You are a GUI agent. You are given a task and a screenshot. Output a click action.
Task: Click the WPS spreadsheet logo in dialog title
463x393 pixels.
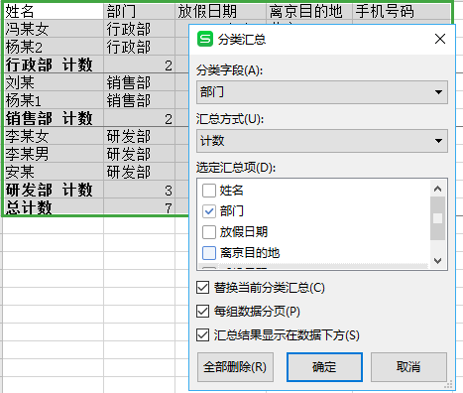[205, 40]
